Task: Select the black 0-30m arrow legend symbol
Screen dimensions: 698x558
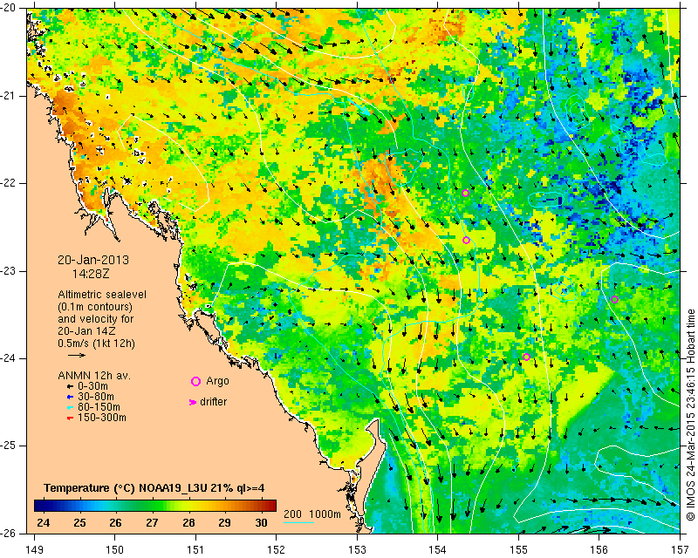Action: tap(70, 387)
